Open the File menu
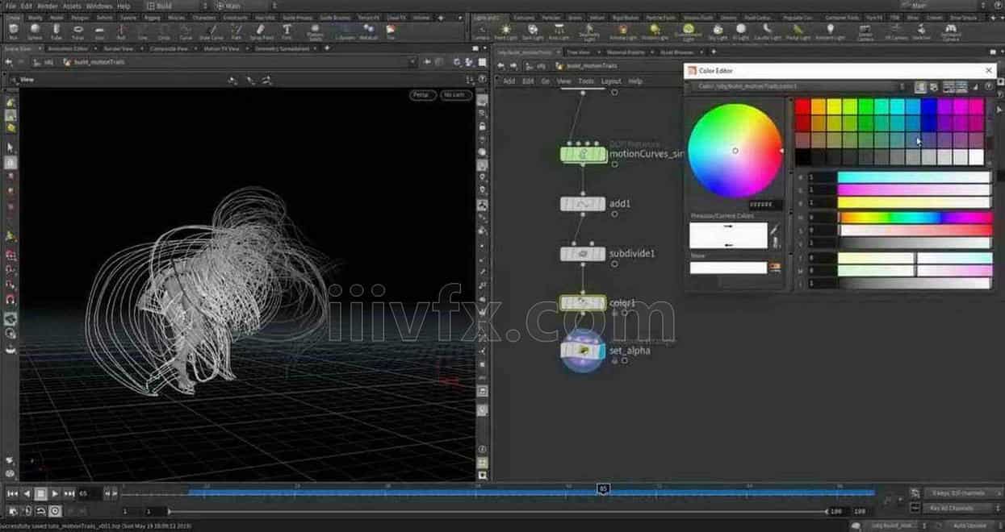1005x532 pixels. point(11,6)
